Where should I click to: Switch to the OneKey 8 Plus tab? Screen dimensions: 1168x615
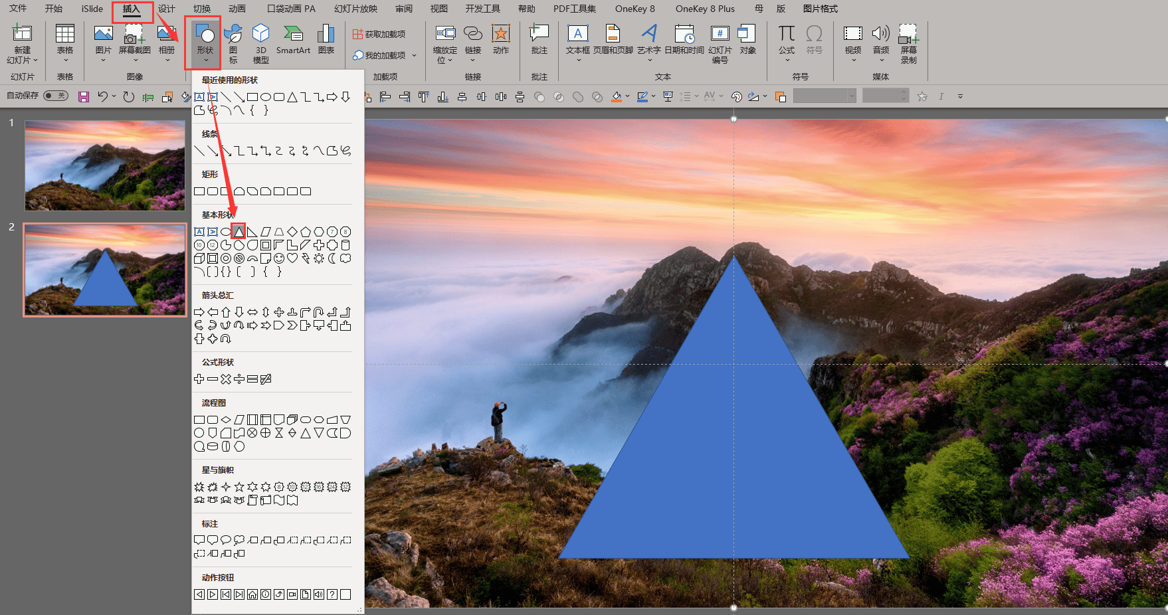(705, 9)
